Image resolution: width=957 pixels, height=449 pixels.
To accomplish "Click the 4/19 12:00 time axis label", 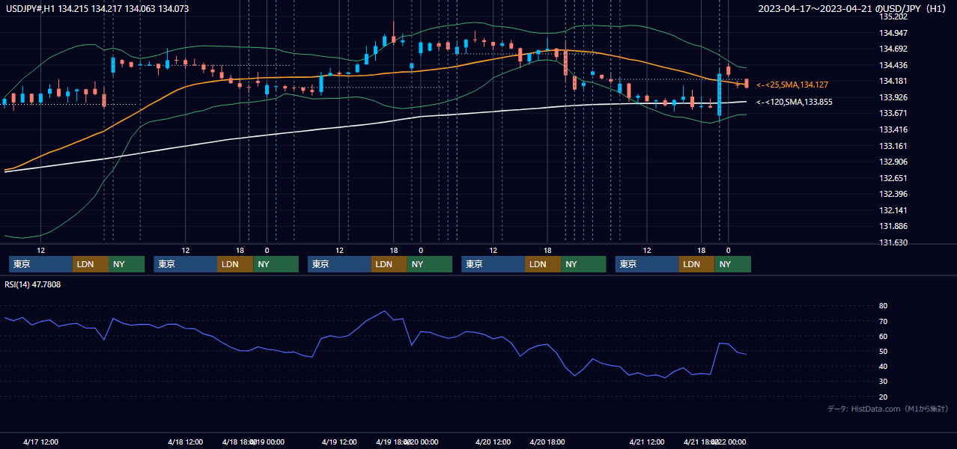I will pyautogui.click(x=339, y=442).
